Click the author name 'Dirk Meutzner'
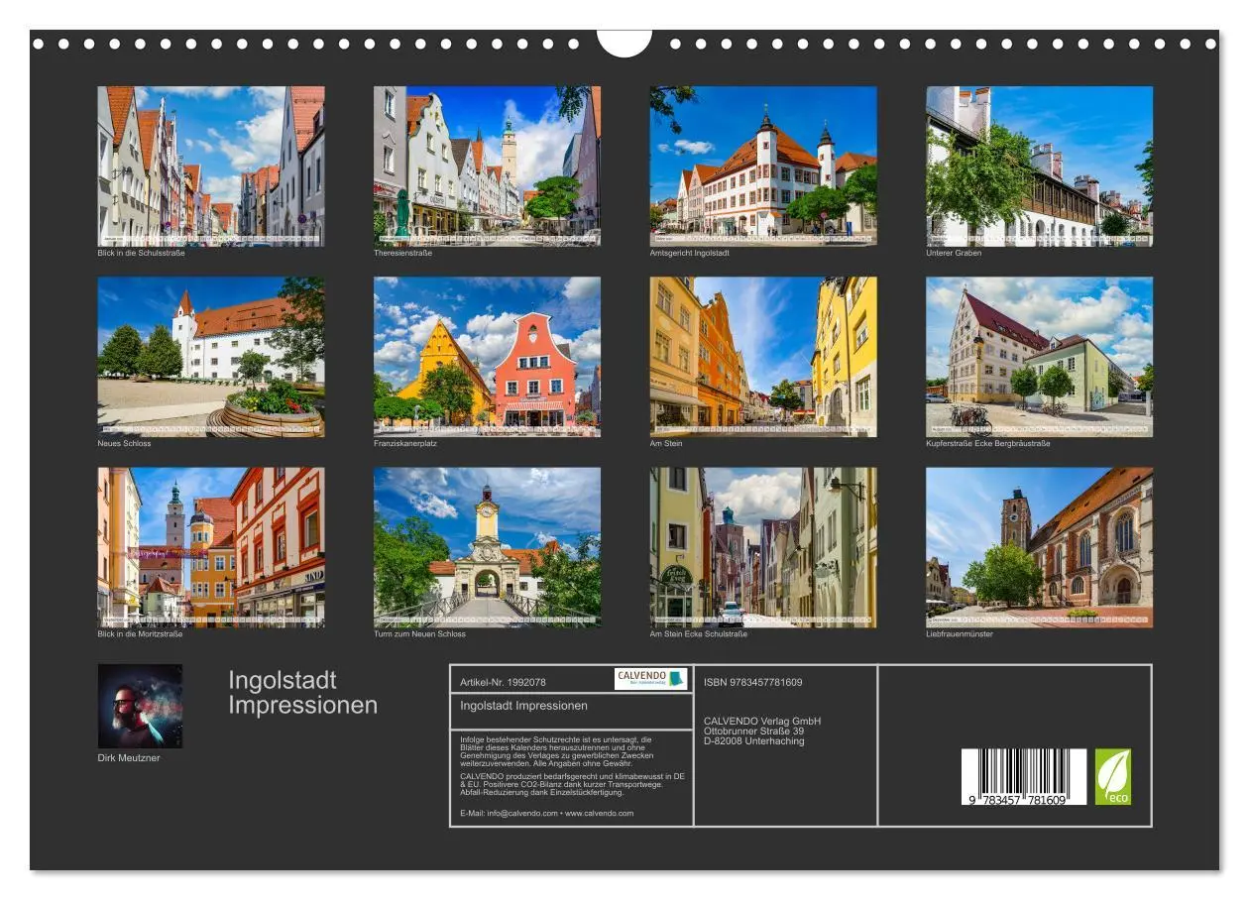The image size is (1249, 900). (x=129, y=758)
